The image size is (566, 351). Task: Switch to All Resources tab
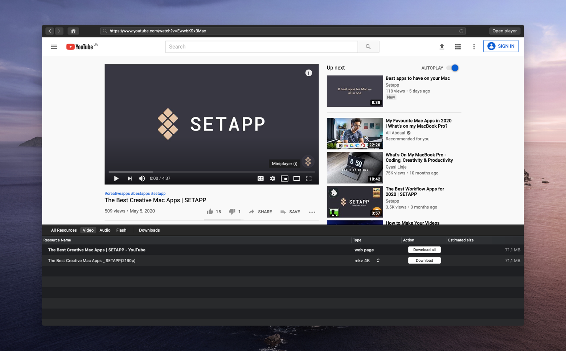click(x=64, y=230)
